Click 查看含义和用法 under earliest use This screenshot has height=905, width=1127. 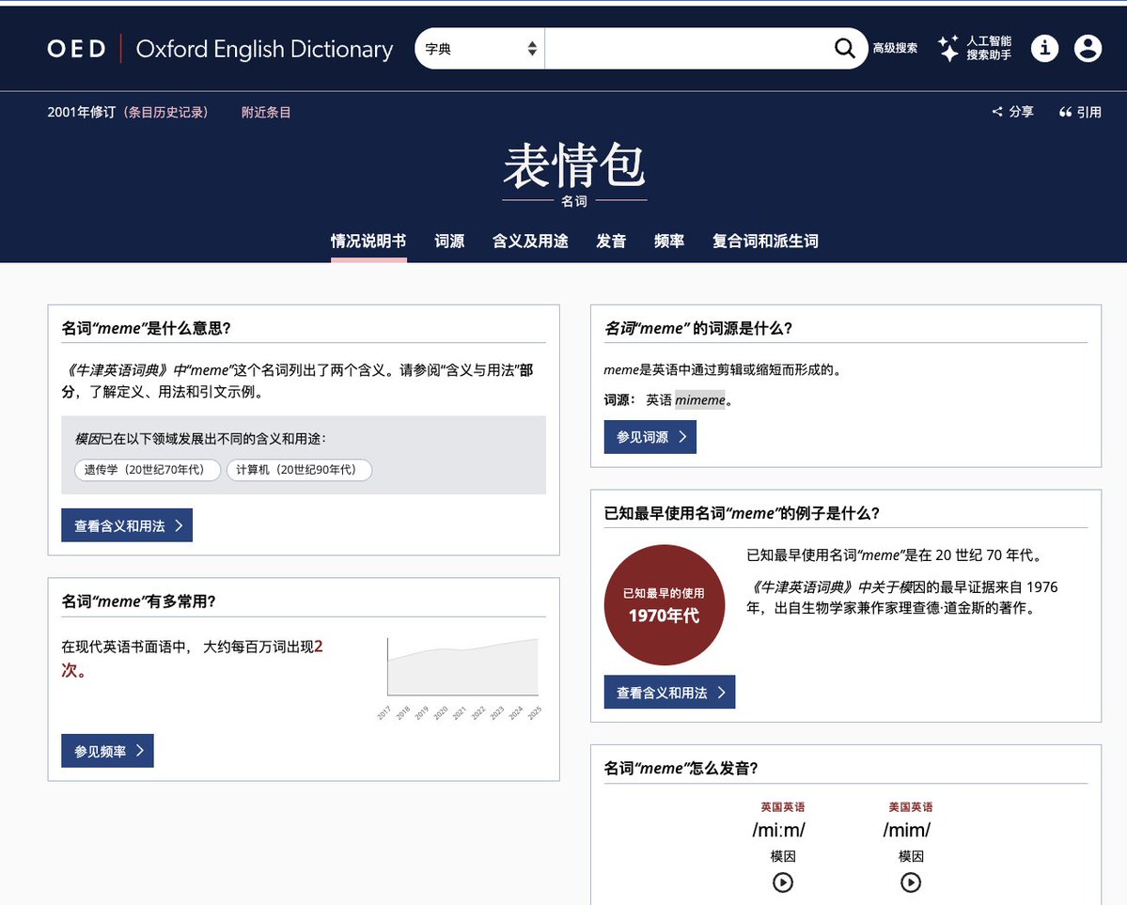coord(669,693)
